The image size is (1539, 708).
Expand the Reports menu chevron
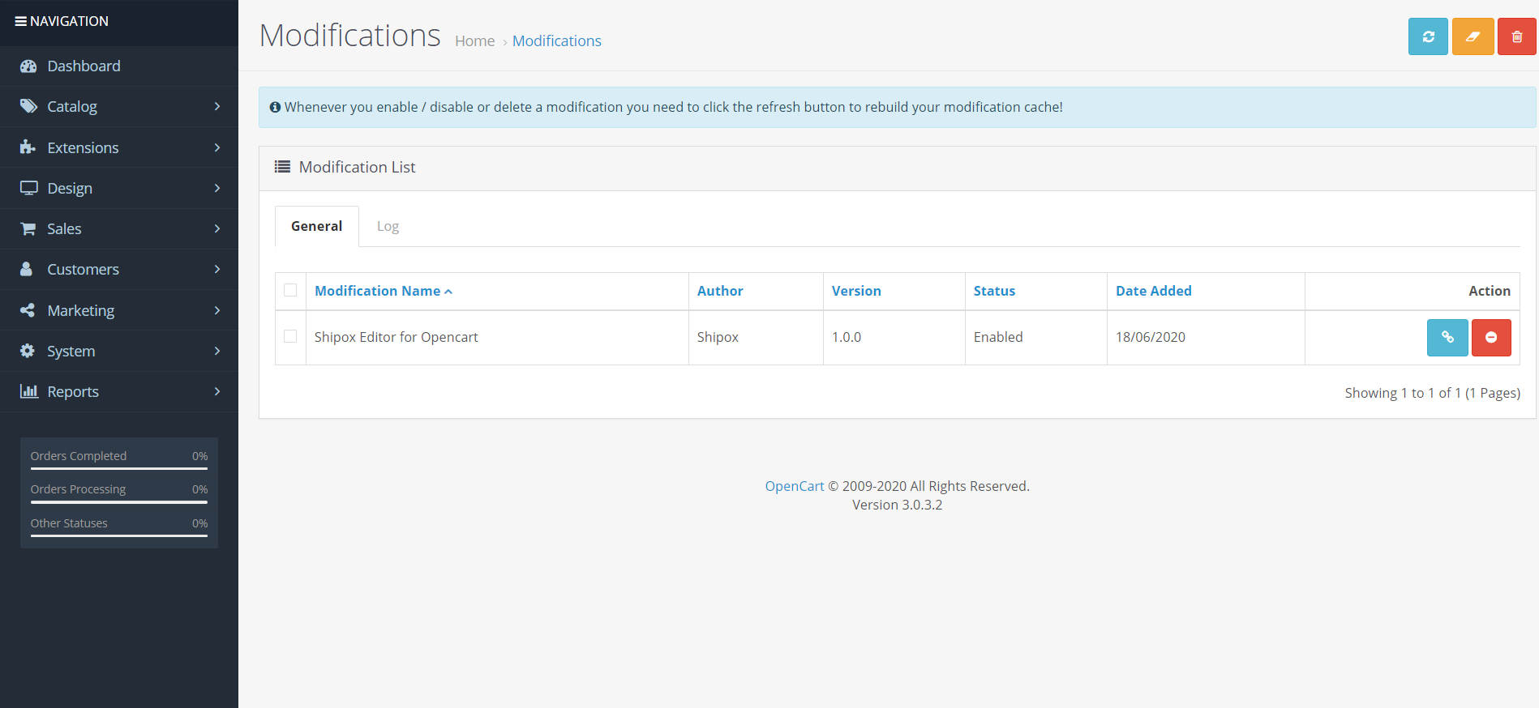pyautogui.click(x=217, y=391)
